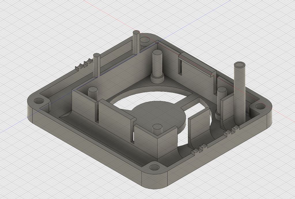Pick the screw hole in the rightmost corner
The height and width of the screenshot is (199, 295).
[260, 107]
